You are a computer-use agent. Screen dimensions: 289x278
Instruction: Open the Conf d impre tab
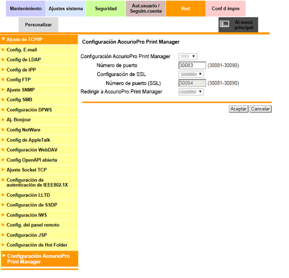pyautogui.click(x=226, y=8)
